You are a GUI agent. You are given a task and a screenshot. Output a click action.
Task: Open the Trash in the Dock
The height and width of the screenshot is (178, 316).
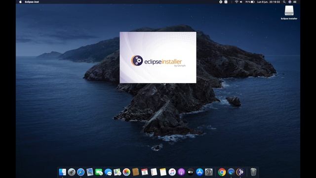pos(253,172)
